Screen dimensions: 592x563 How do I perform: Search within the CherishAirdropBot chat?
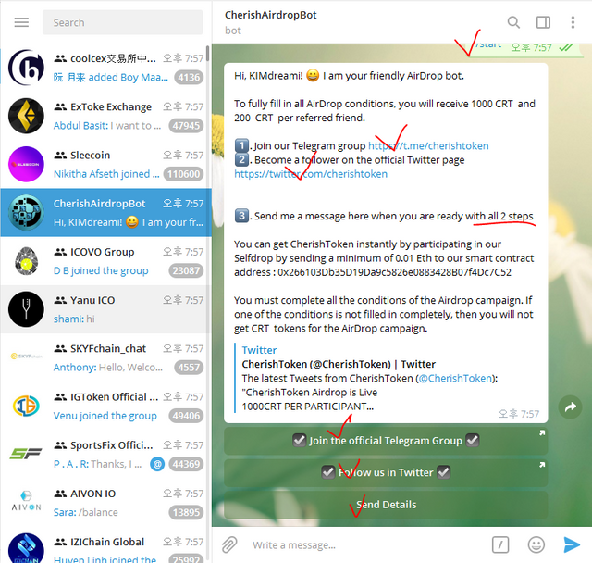click(513, 22)
